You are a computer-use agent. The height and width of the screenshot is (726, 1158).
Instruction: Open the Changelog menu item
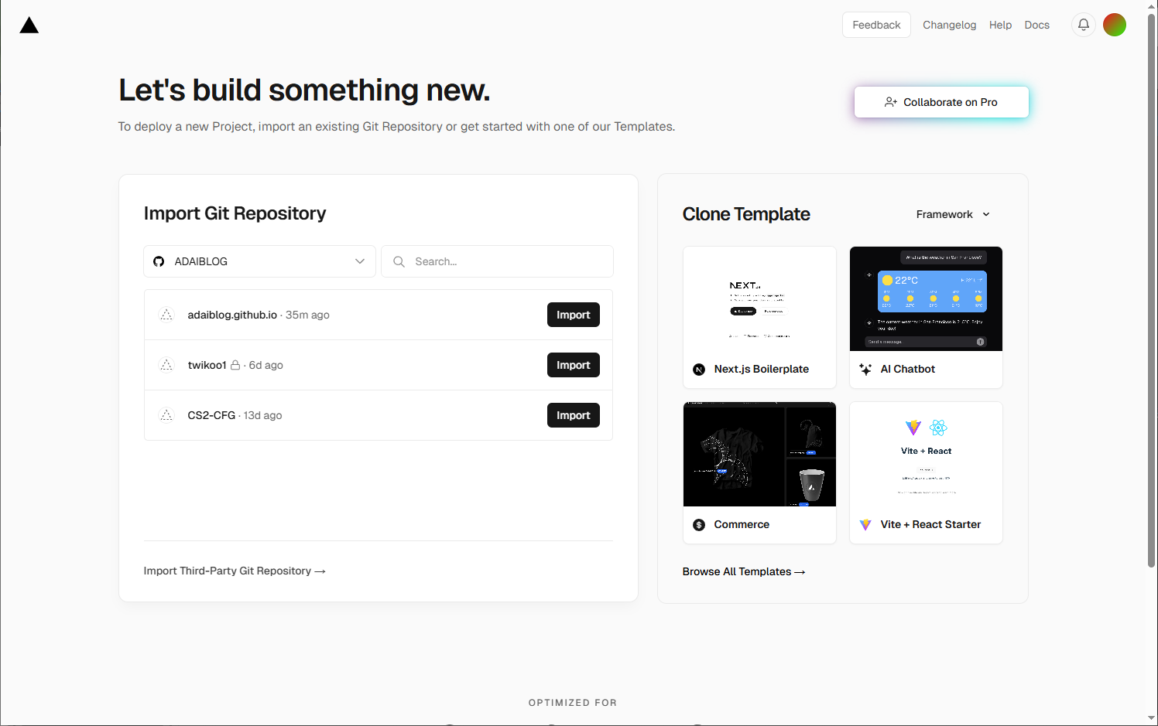click(949, 25)
